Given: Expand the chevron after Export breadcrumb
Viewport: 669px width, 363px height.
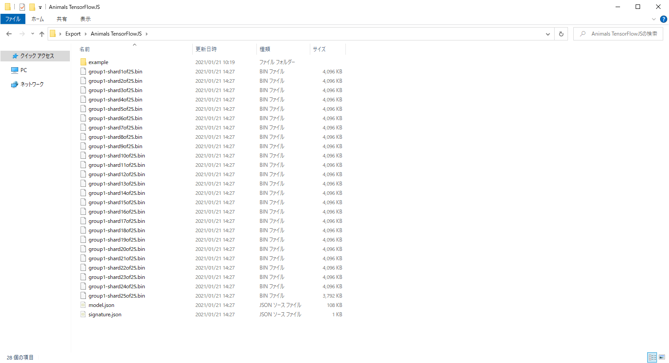Looking at the screenshot, I should coord(85,34).
